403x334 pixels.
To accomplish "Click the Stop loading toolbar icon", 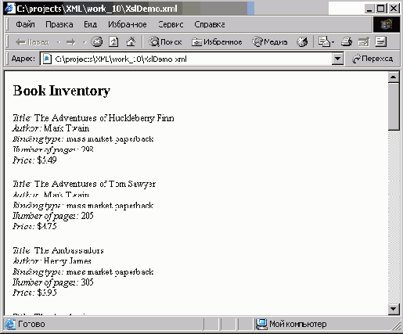I will coord(97,41).
